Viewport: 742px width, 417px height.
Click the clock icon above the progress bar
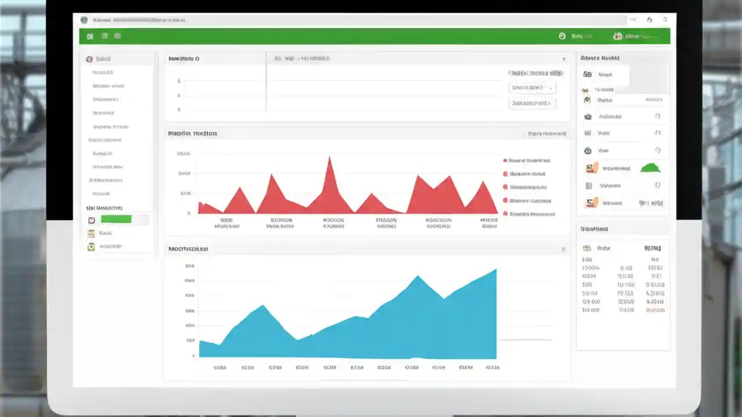(91, 220)
